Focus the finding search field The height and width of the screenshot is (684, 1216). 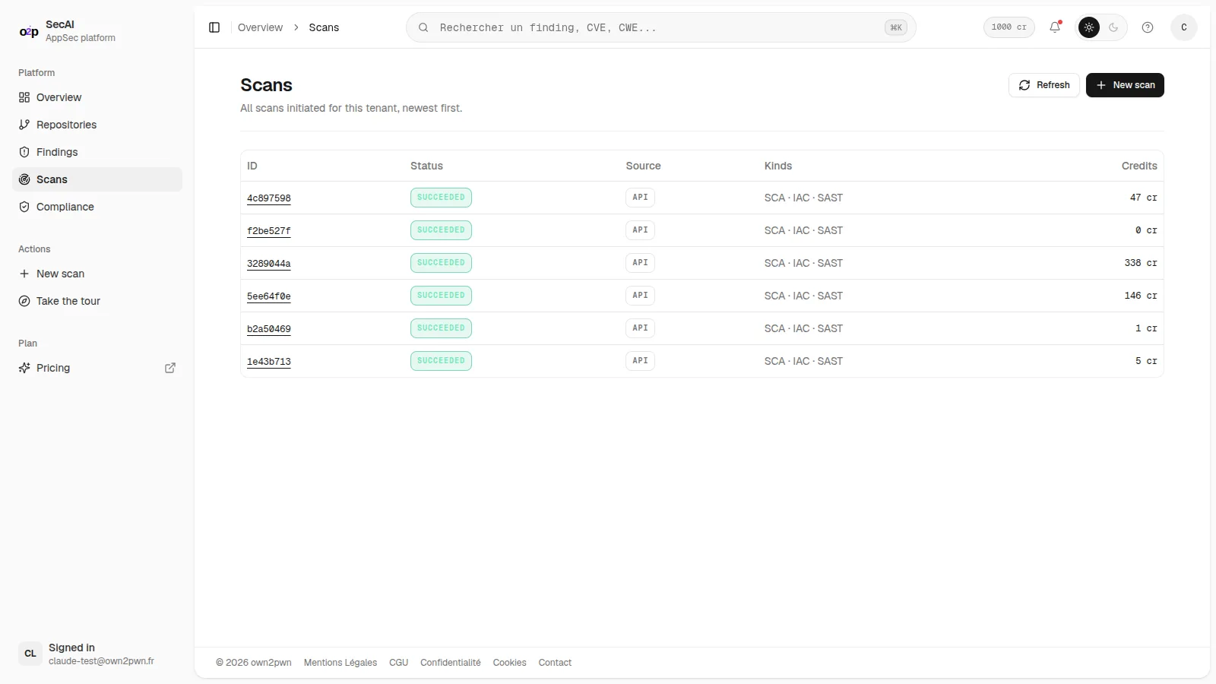pyautogui.click(x=660, y=27)
